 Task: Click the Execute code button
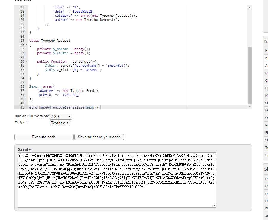click(44, 137)
